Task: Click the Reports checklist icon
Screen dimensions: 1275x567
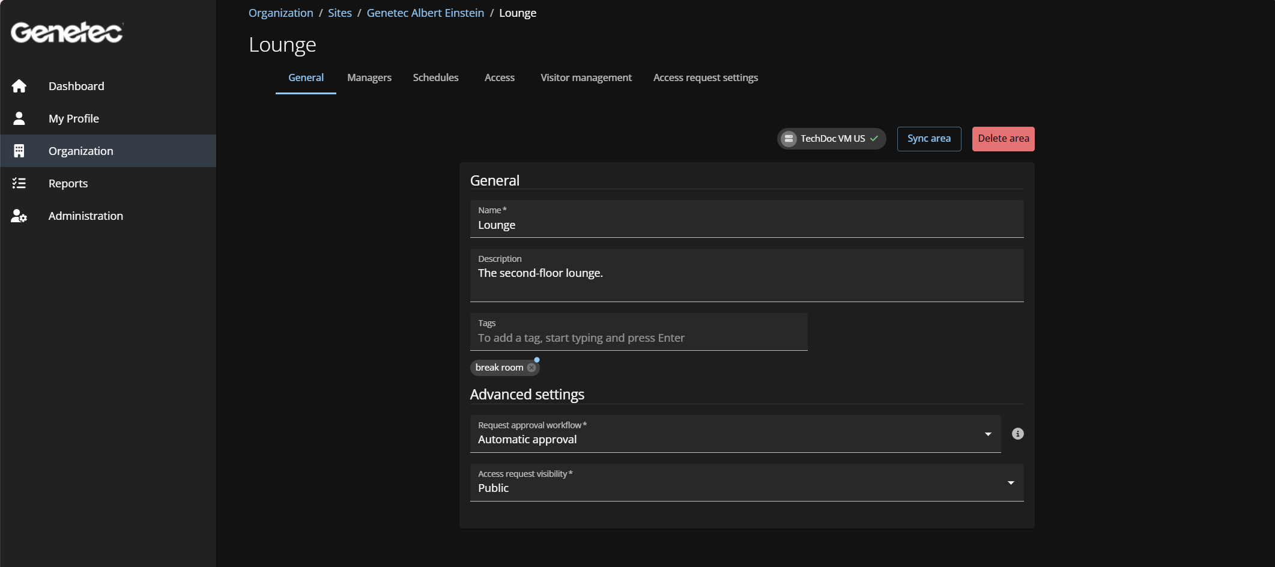Action: tap(19, 184)
